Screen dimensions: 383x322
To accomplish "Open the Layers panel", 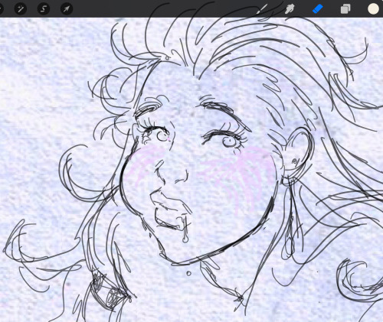I will click(345, 9).
